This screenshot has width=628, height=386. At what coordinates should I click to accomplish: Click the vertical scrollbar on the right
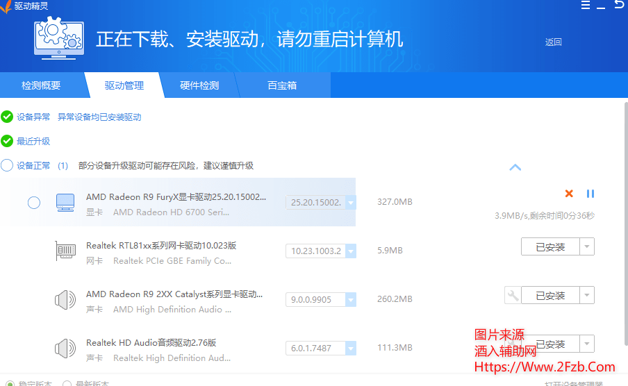point(626,224)
